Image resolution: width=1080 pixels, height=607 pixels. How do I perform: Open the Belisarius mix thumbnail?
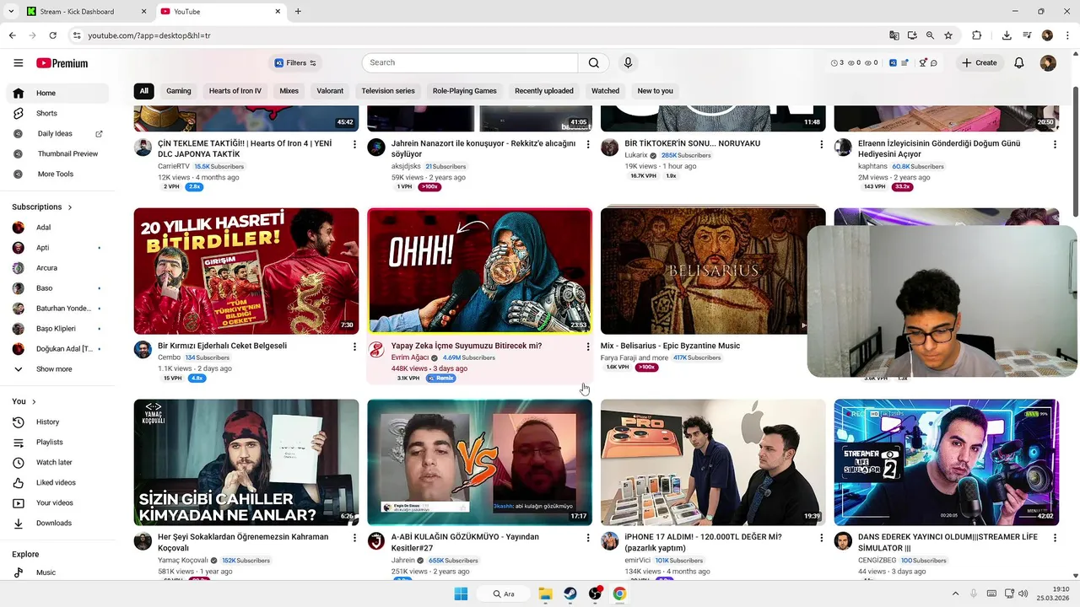coord(713,271)
